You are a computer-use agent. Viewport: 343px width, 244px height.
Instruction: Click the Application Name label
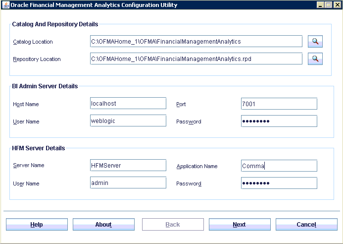[x=197, y=166]
